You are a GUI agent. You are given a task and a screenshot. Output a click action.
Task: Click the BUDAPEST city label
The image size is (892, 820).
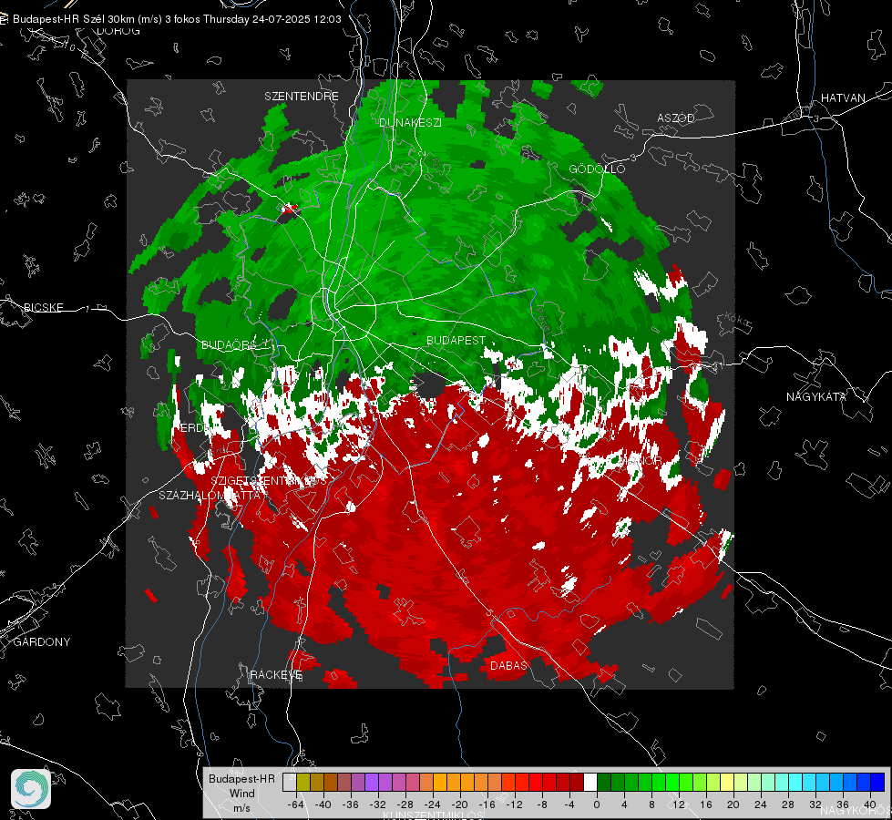(x=456, y=340)
